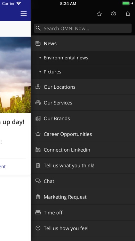Focus the Search OMNI Now field

pyautogui.click(x=83, y=28)
